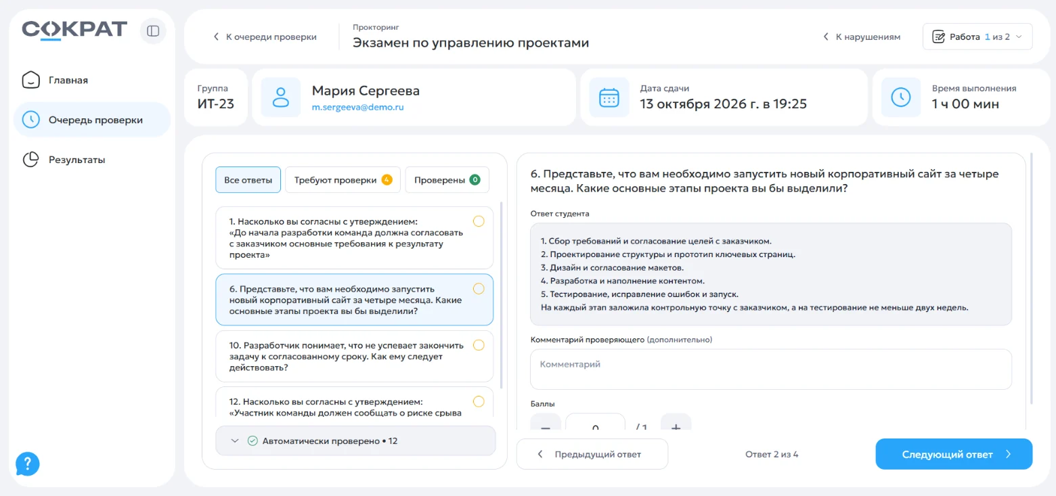Open Главная in the sidebar

(x=91, y=80)
